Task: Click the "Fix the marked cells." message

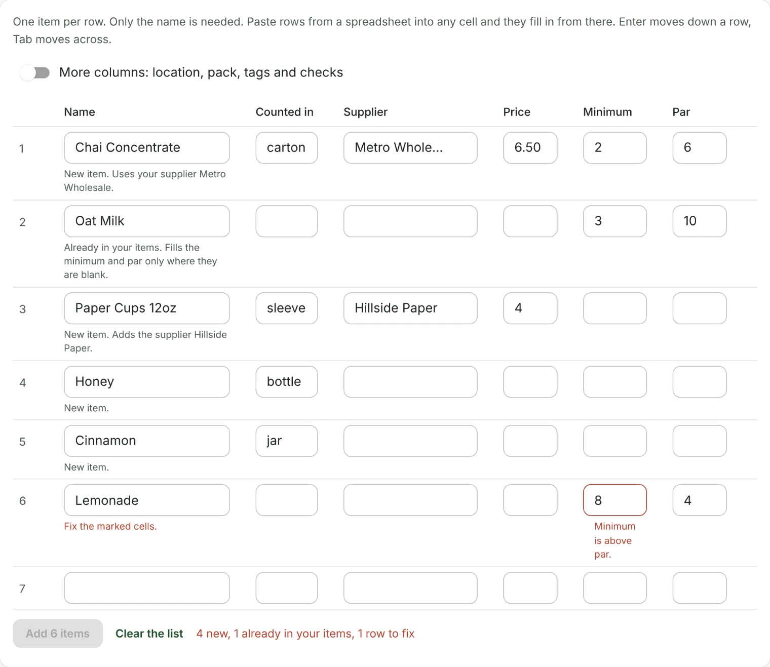Action: (110, 526)
